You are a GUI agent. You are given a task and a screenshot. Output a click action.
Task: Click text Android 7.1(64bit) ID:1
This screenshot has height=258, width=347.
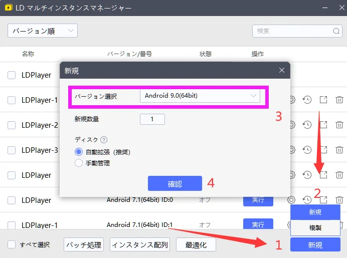pyautogui.click(x=139, y=225)
